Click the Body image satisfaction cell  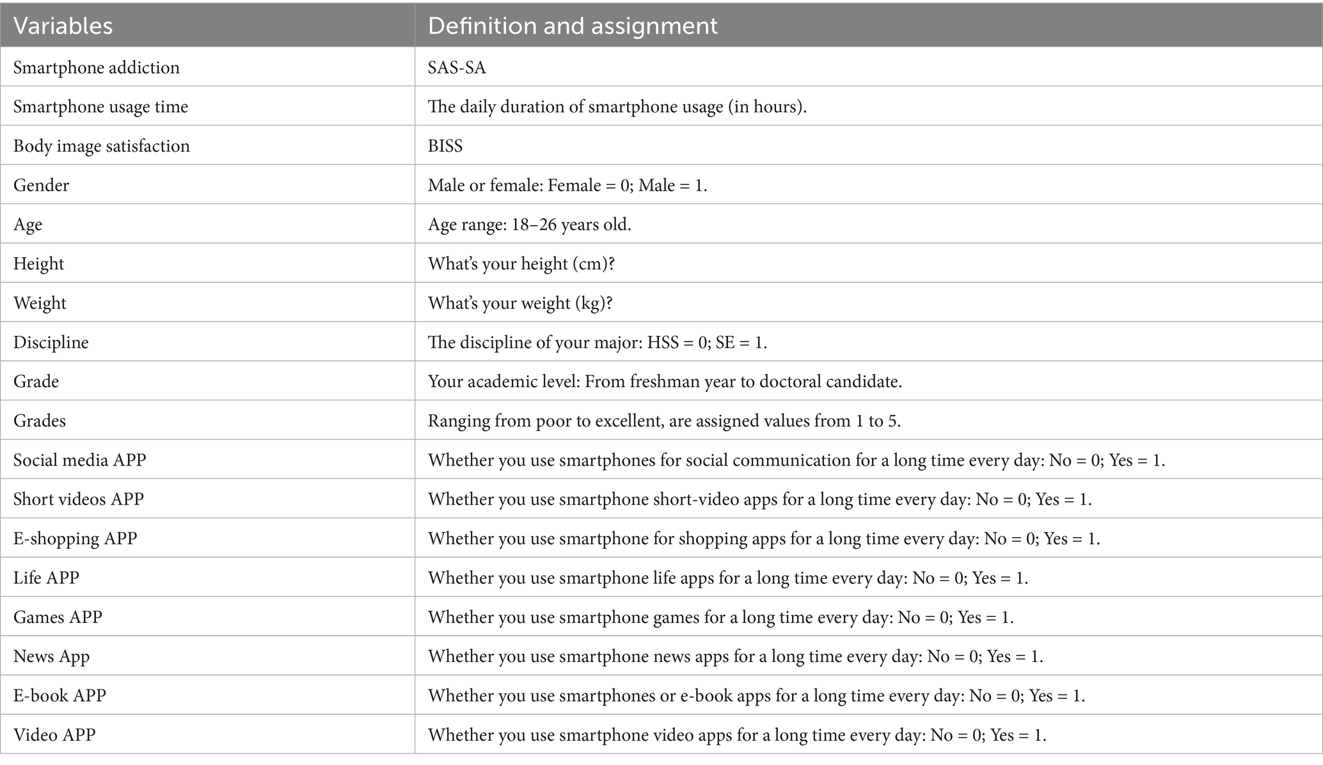tap(102, 146)
